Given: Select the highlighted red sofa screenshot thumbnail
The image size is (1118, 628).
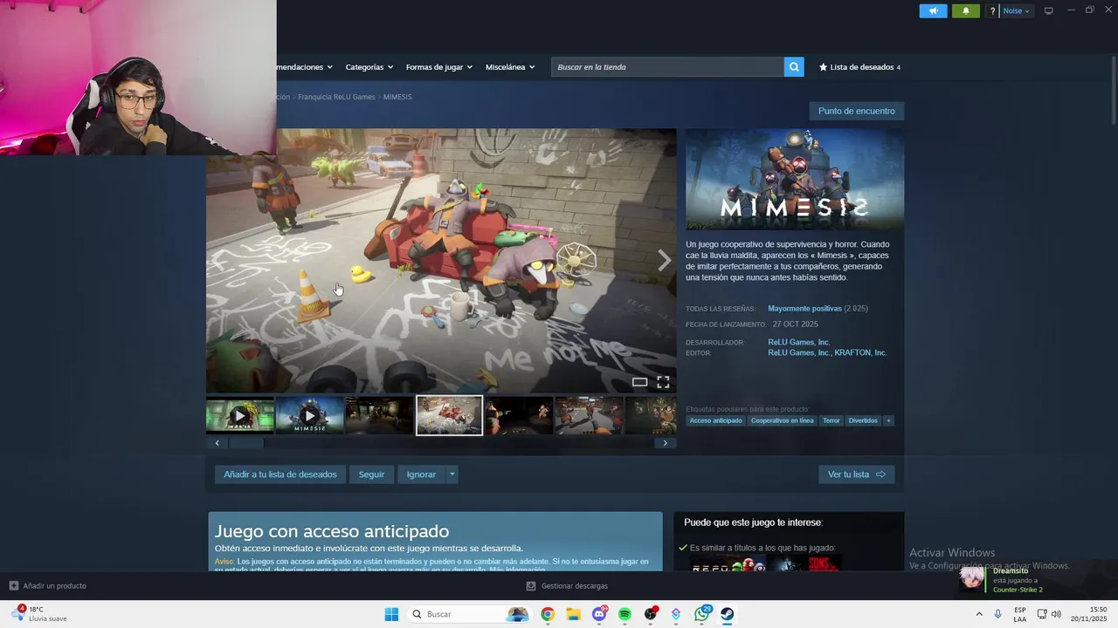Looking at the screenshot, I should 449,415.
